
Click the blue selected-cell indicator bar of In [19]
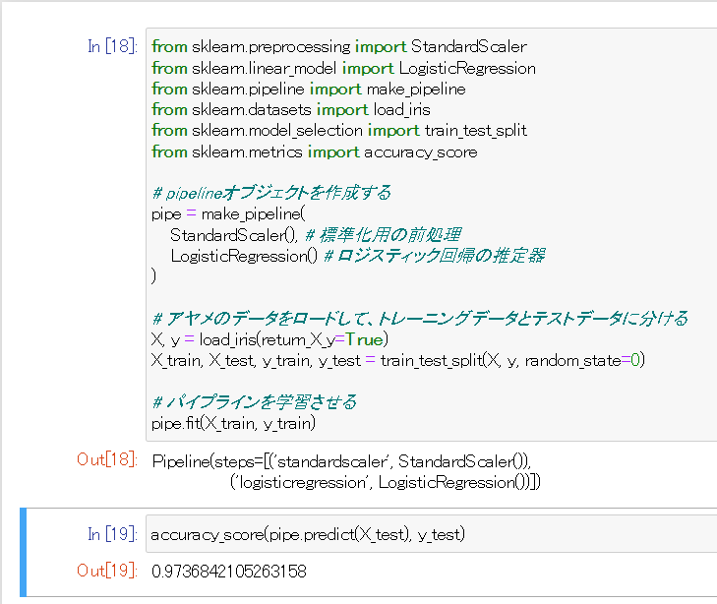(24, 552)
